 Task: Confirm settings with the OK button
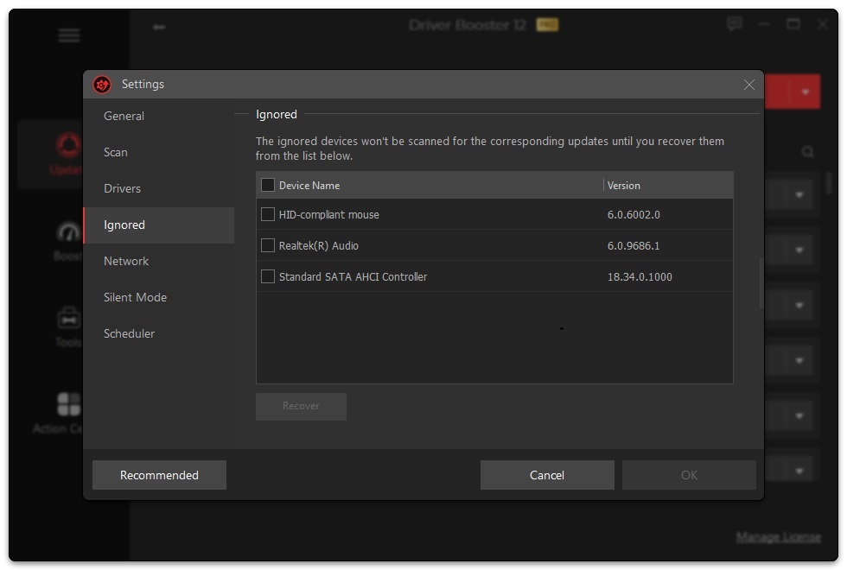pos(689,475)
